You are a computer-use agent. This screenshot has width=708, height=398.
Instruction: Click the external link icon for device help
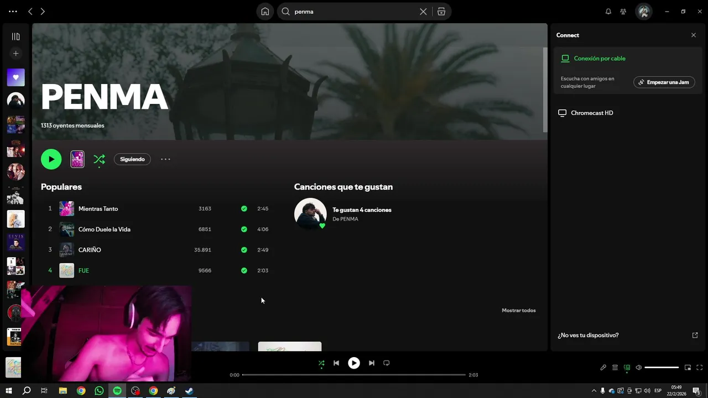coord(695,336)
